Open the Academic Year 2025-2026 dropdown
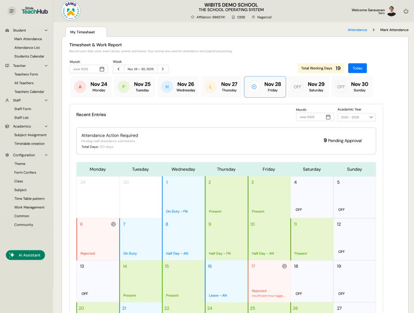414x313 pixels. 356,117
